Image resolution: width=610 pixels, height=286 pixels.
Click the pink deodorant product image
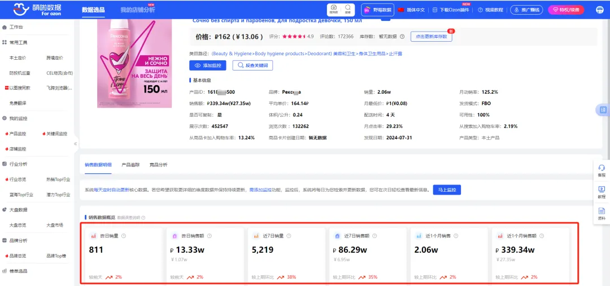pos(134,63)
